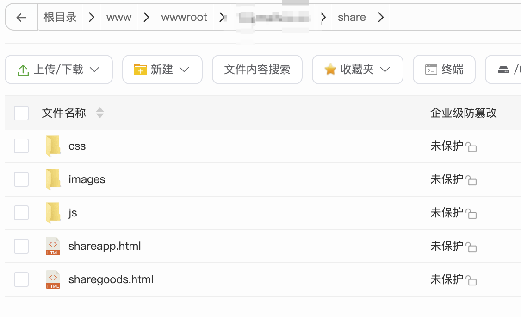Click the HTML file icon of shareapp.html
This screenshot has height=317, width=521.
(53, 246)
